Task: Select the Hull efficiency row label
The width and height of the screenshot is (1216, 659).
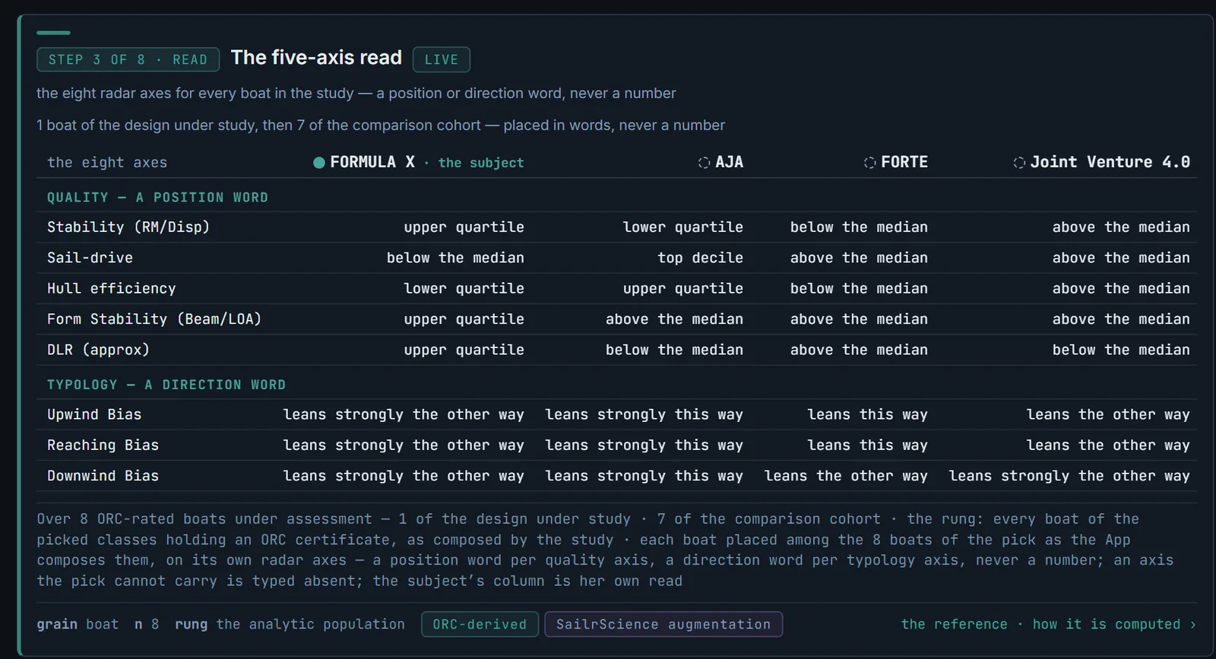Action: coord(111,289)
